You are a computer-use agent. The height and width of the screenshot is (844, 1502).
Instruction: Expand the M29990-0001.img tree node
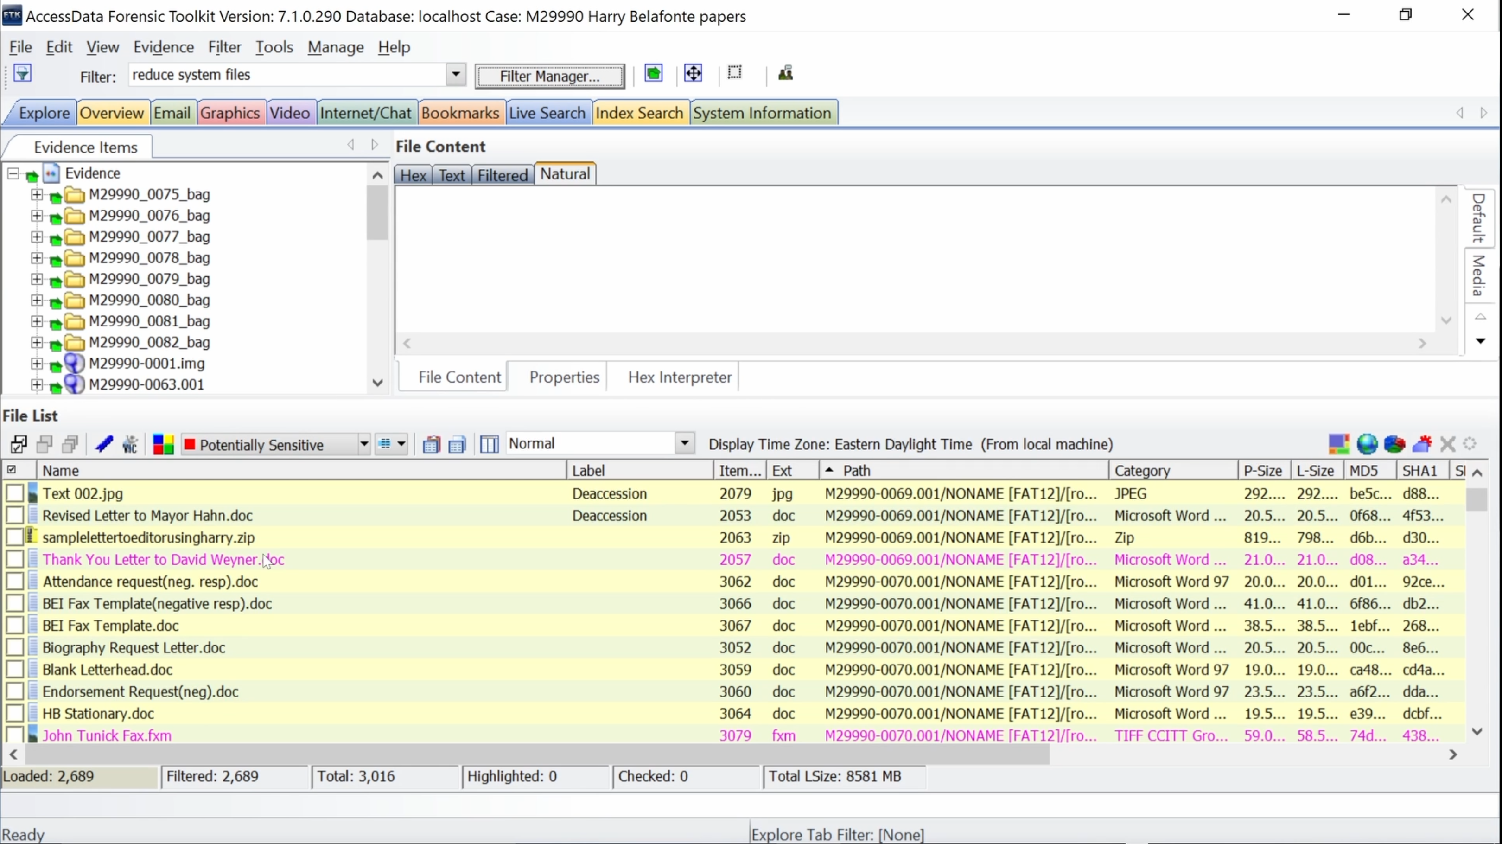(x=37, y=364)
